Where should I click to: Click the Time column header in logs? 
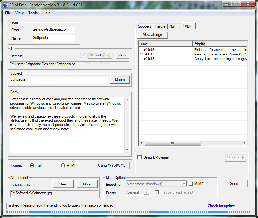pyautogui.click(x=166, y=44)
